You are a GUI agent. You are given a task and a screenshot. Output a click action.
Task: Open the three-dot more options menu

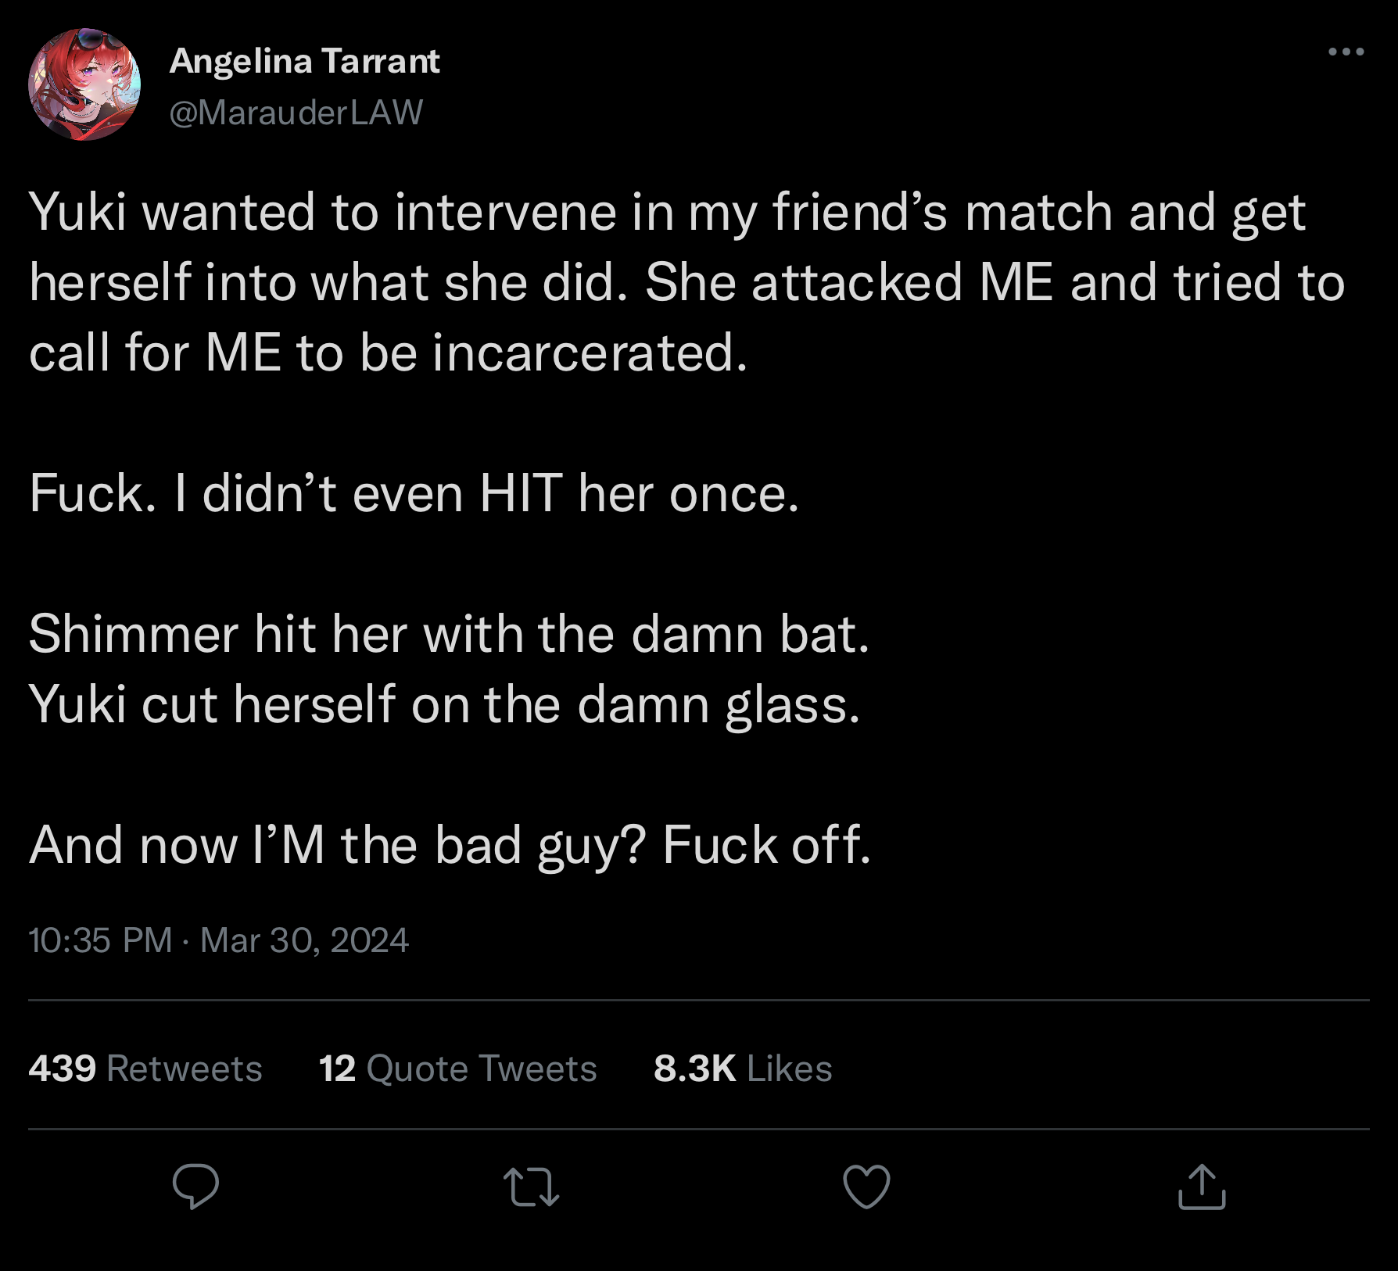[1346, 52]
